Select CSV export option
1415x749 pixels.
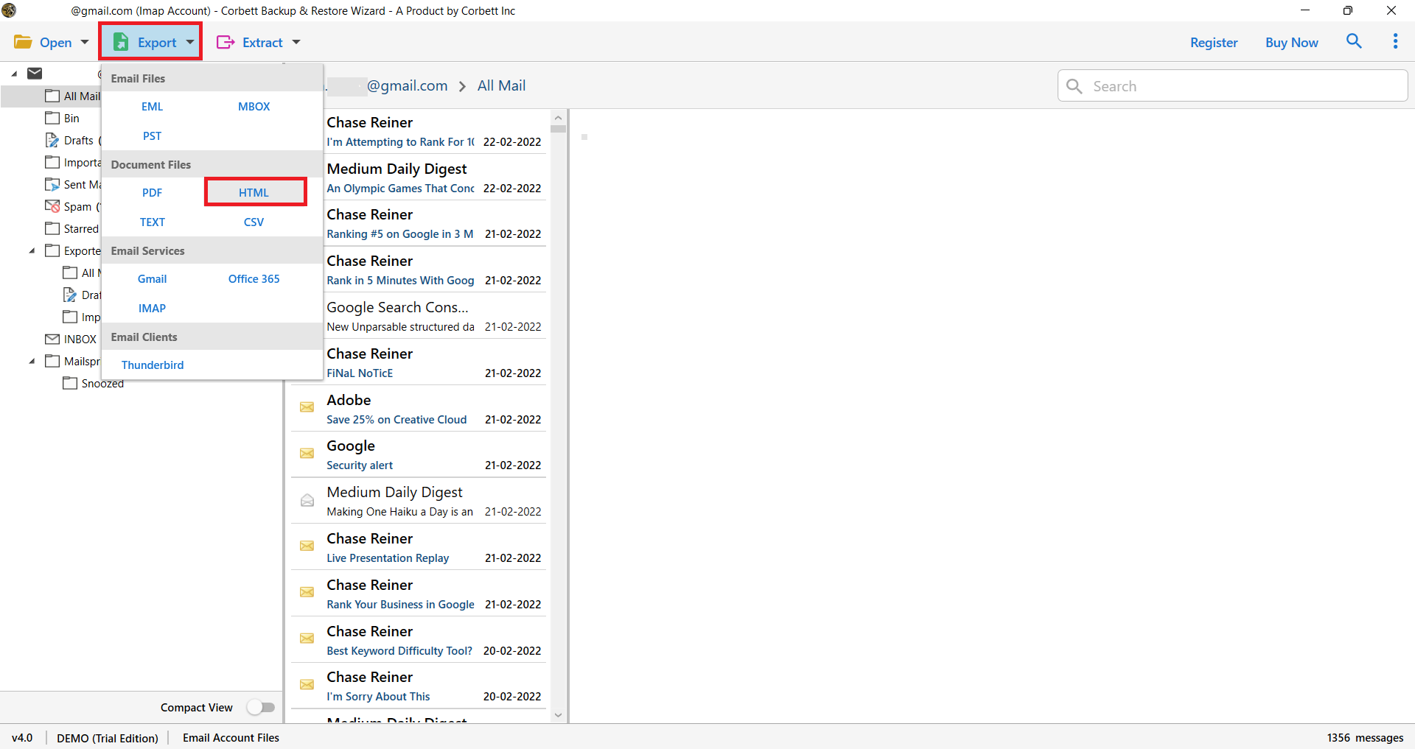[254, 222]
